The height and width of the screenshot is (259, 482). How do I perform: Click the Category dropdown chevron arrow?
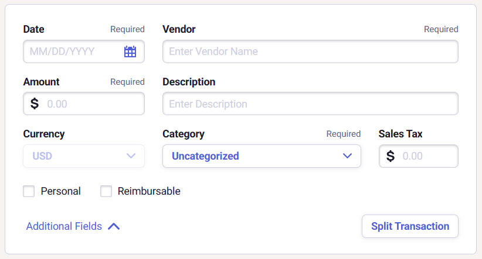point(347,156)
